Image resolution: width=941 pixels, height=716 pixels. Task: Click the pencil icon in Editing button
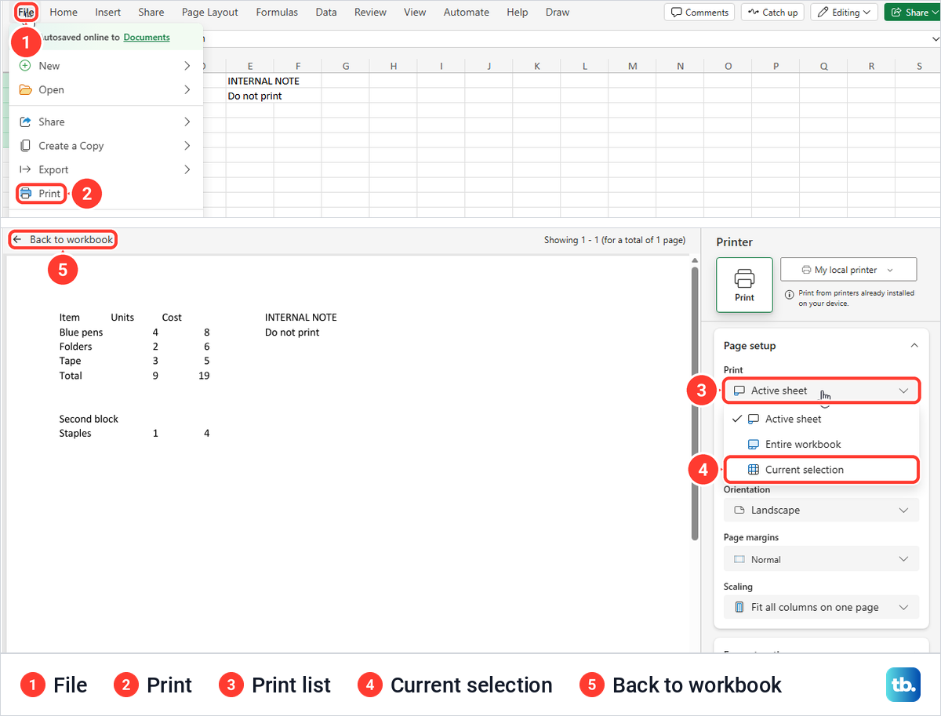coord(823,13)
